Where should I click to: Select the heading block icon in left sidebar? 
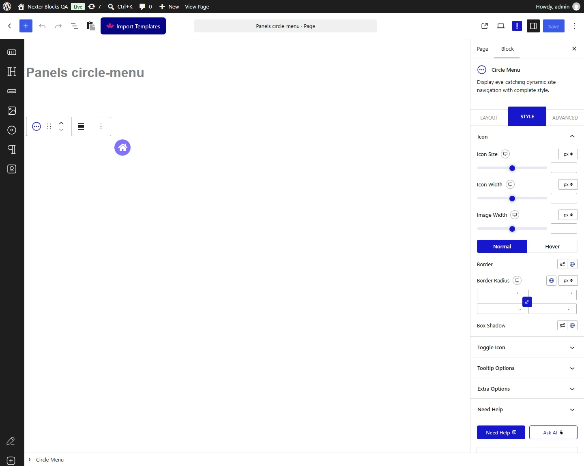click(12, 72)
